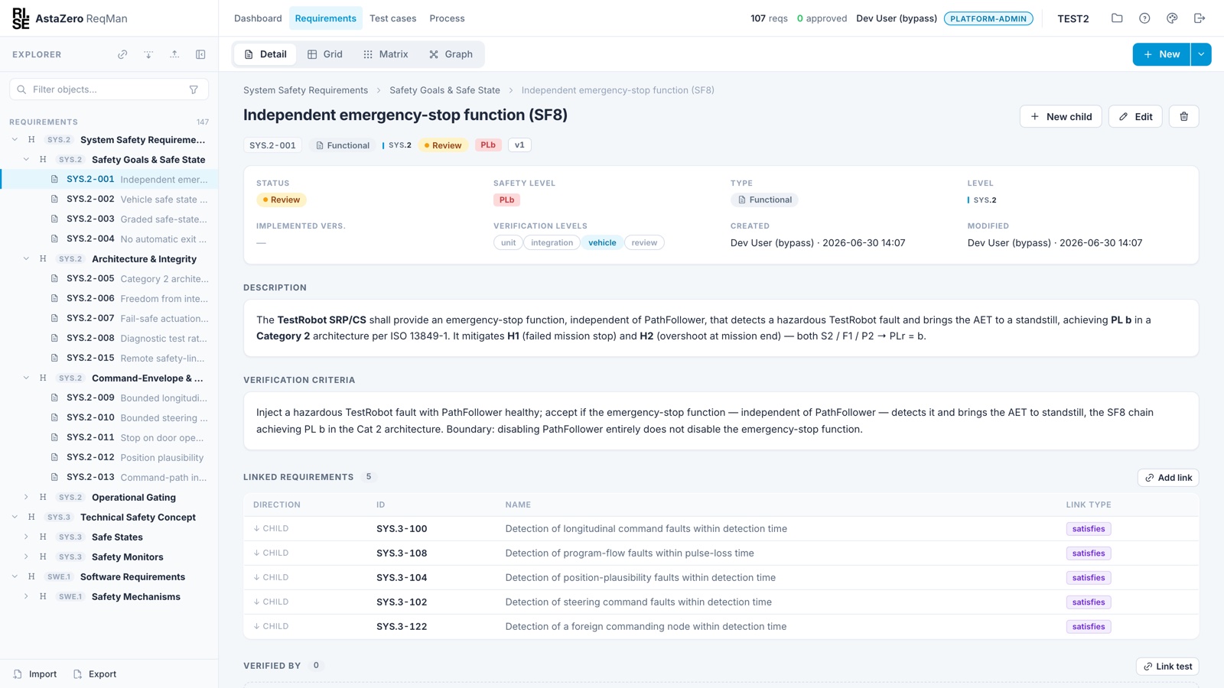Select the TEST2 project label
Viewport: 1224px width, 688px height.
(1073, 18)
